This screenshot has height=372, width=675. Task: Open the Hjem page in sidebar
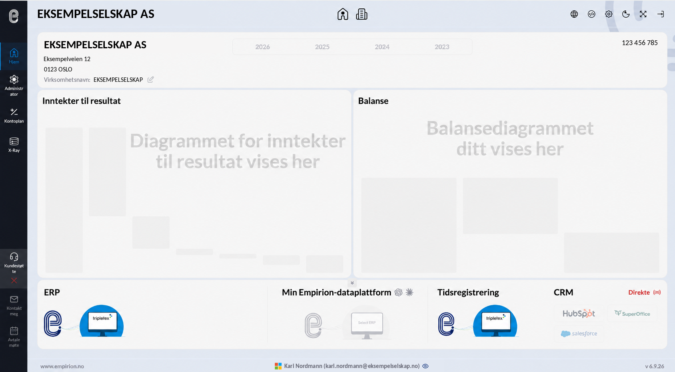tap(14, 56)
